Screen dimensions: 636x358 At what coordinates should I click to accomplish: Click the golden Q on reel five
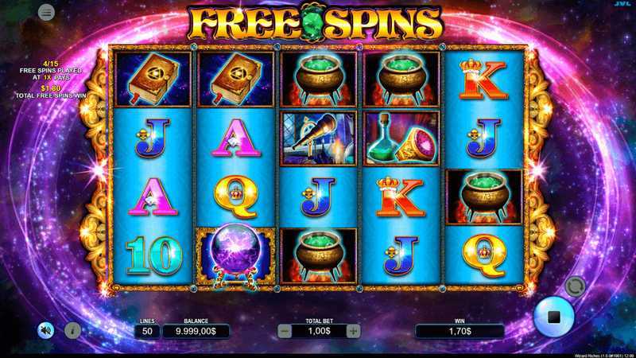pos(484,255)
